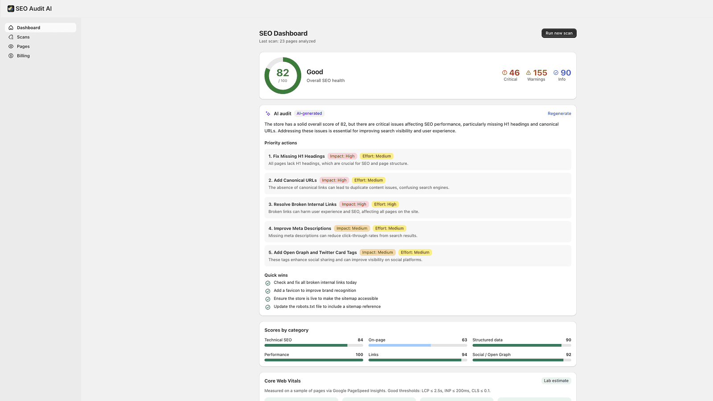Click the 'Quick wins' heading
The width and height of the screenshot is (713, 401).
tap(276, 275)
